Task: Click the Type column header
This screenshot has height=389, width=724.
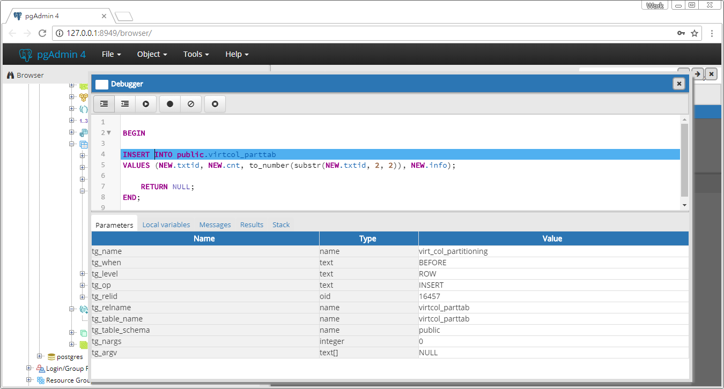Action: [x=368, y=238]
